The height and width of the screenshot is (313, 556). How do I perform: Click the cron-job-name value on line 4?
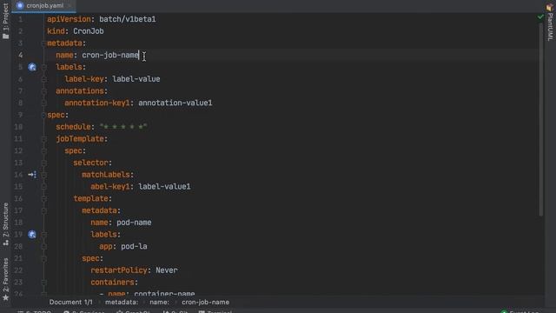tap(110, 55)
